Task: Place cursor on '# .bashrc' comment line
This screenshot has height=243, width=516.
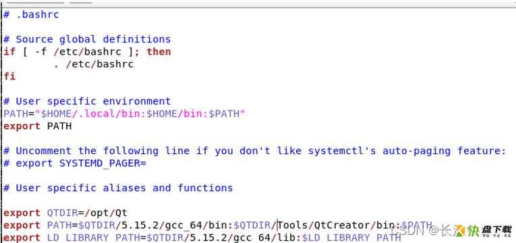Action: coord(31,14)
